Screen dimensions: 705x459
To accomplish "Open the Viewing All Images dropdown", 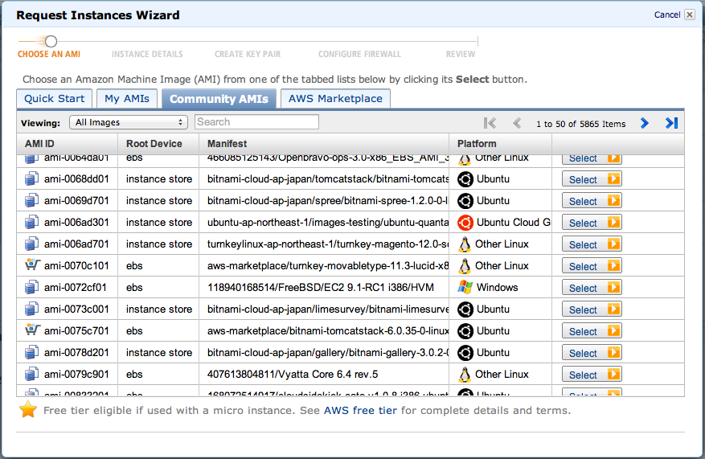I will click(x=129, y=122).
